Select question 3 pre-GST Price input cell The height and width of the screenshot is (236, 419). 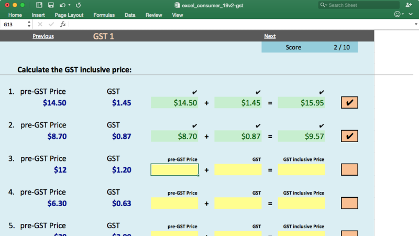pyautogui.click(x=174, y=169)
